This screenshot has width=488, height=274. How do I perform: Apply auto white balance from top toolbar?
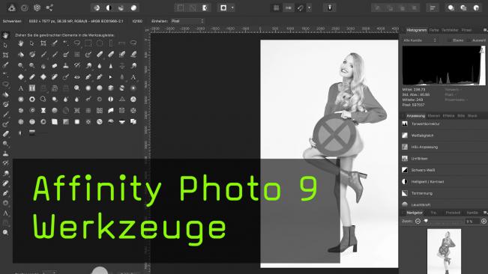(x=133, y=7)
